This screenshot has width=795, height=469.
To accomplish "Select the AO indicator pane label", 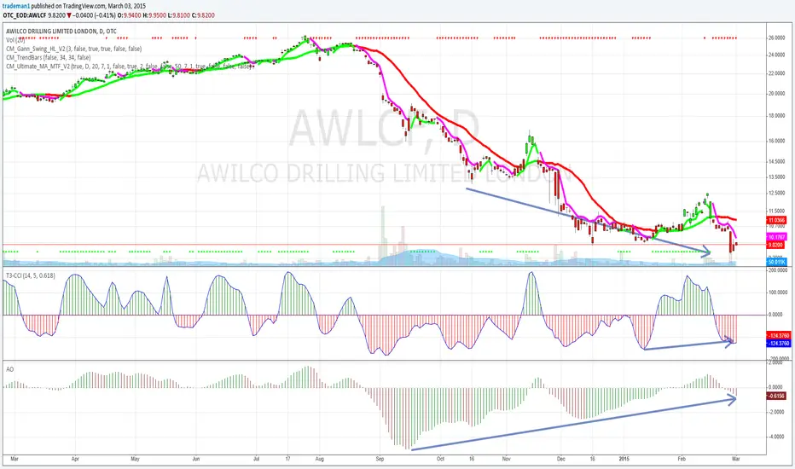I will [x=9, y=369].
